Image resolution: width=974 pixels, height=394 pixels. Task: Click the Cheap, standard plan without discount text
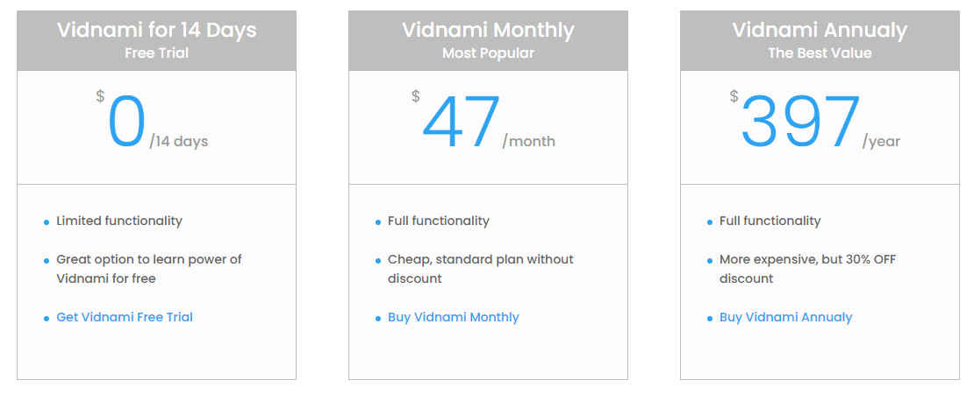click(480, 269)
